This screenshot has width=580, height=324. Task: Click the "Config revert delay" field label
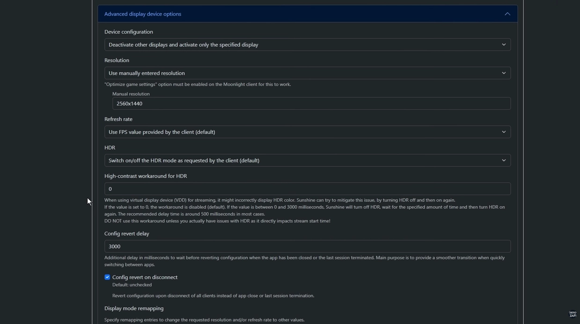click(x=127, y=234)
